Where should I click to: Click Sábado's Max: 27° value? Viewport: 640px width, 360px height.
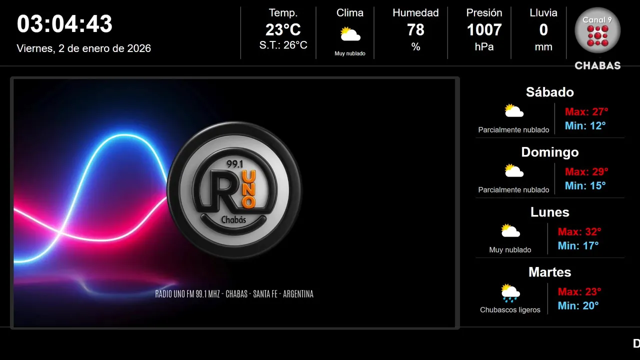[586, 111]
